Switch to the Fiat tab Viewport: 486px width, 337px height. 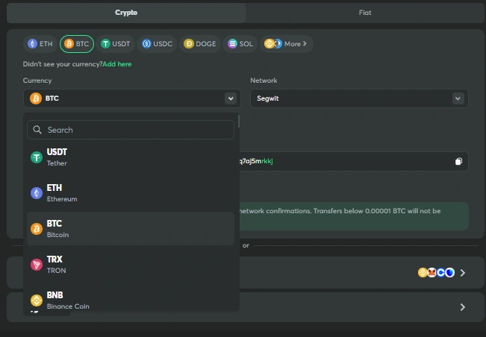[x=365, y=13]
